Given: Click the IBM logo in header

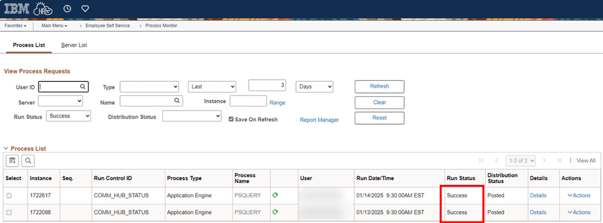Looking at the screenshot, I should pyautogui.click(x=16, y=9).
